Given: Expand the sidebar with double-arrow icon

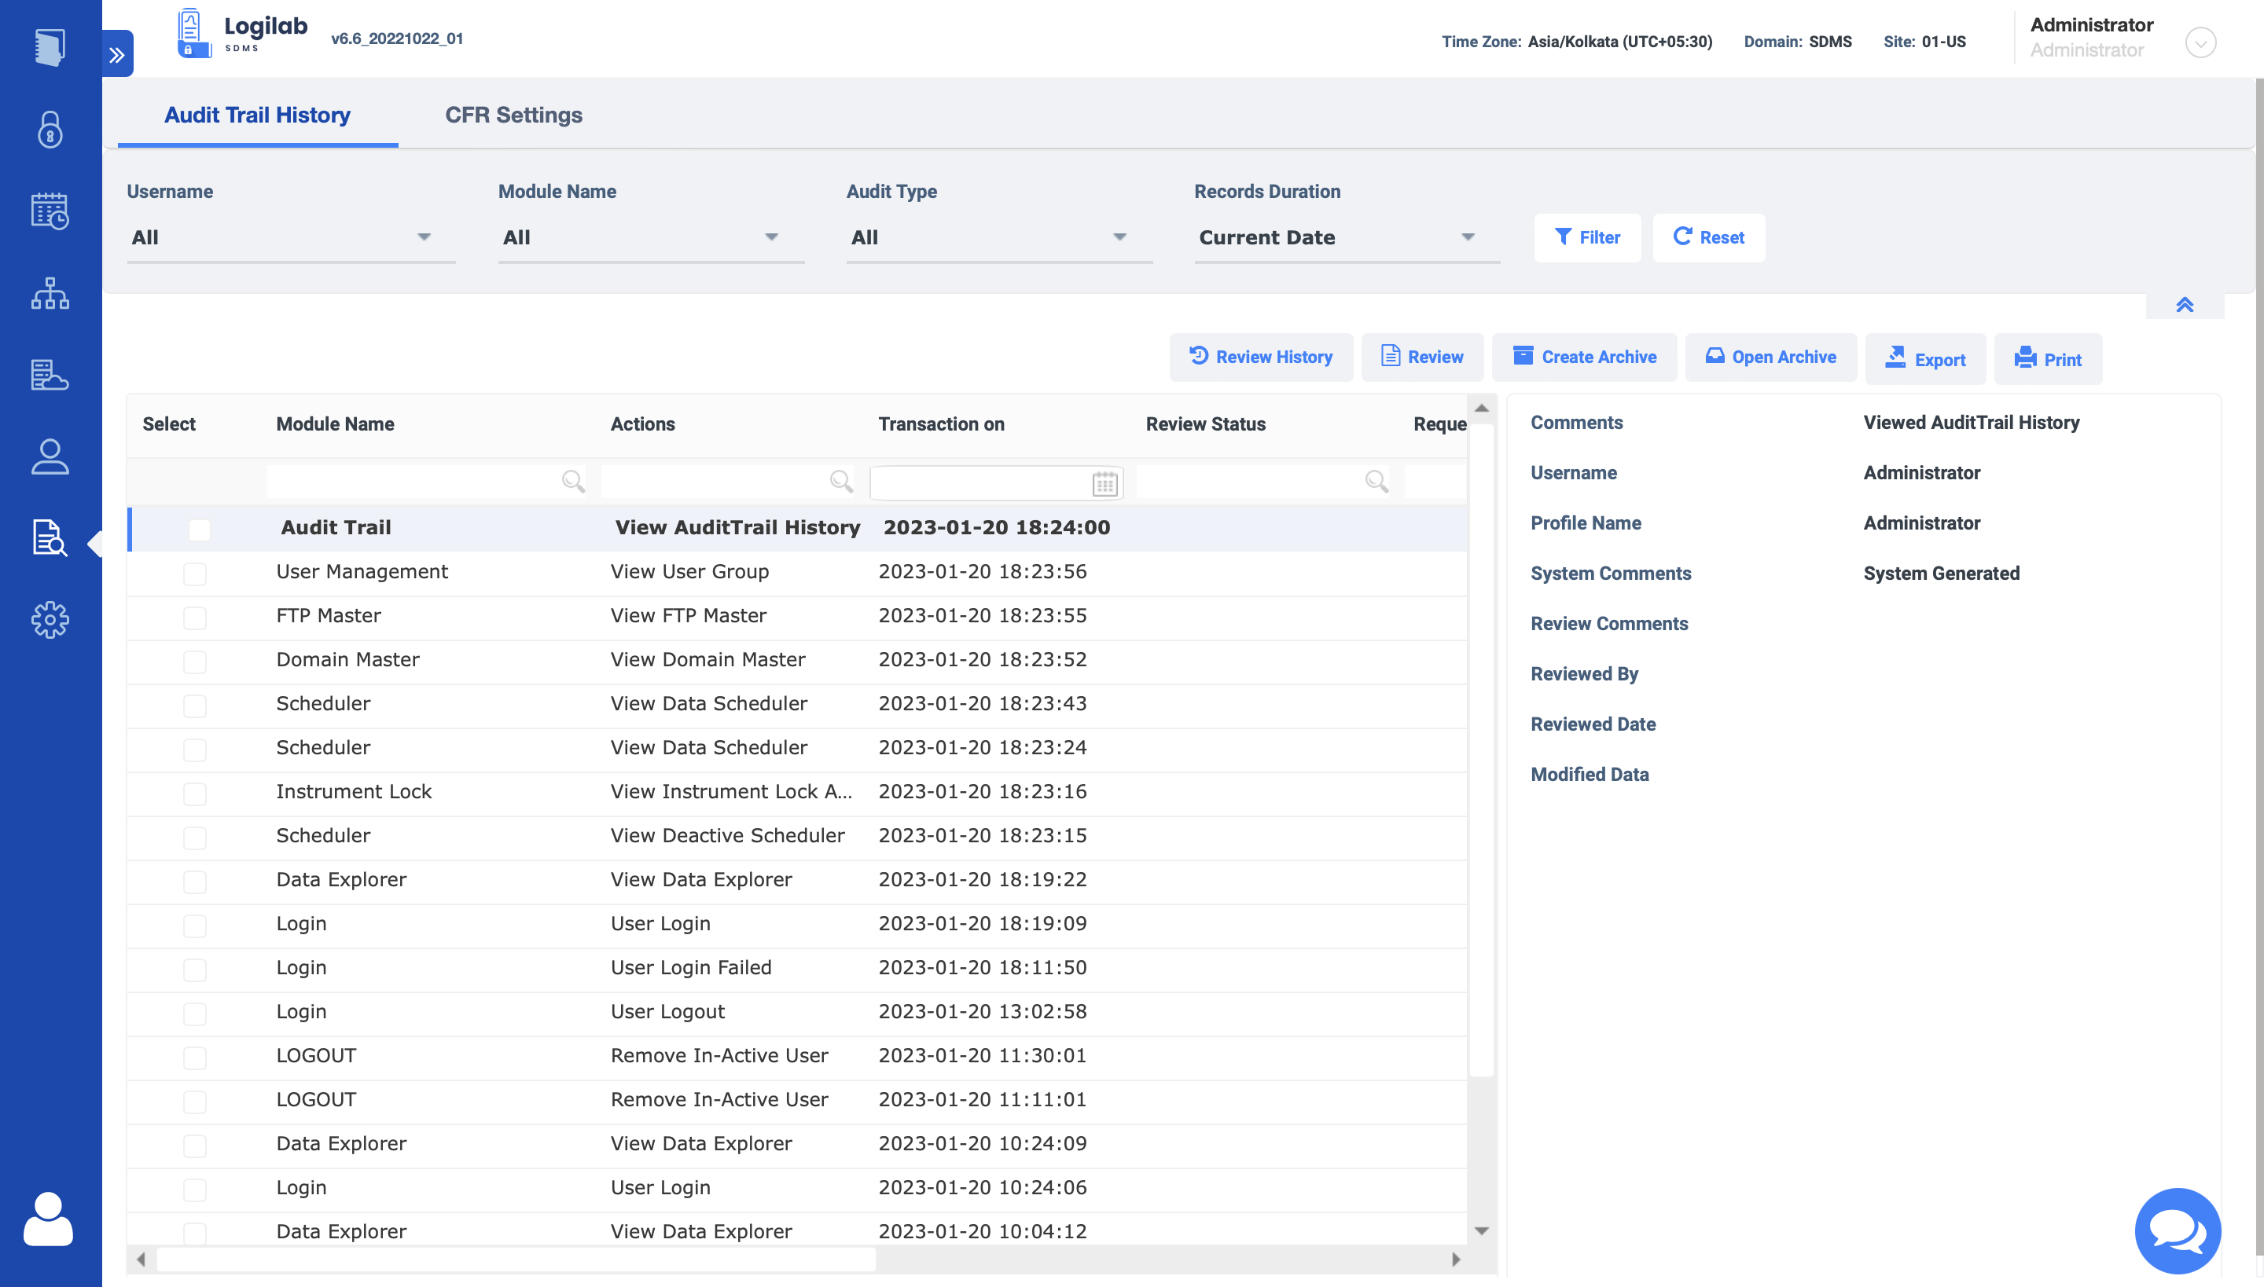Looking at the screenshot, I should [x=116, y=55].
